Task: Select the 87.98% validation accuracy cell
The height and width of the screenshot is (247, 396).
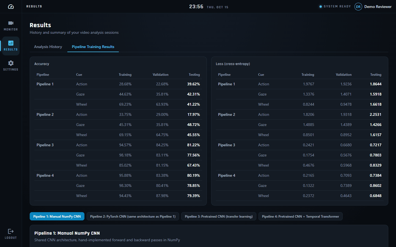Action: point(162,196)
